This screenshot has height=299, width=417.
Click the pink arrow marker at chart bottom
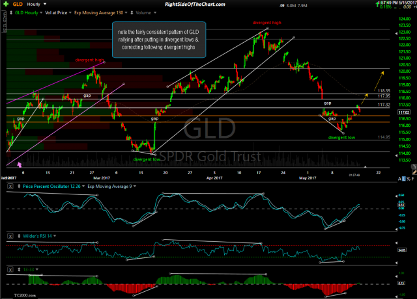tap(20, 164)
